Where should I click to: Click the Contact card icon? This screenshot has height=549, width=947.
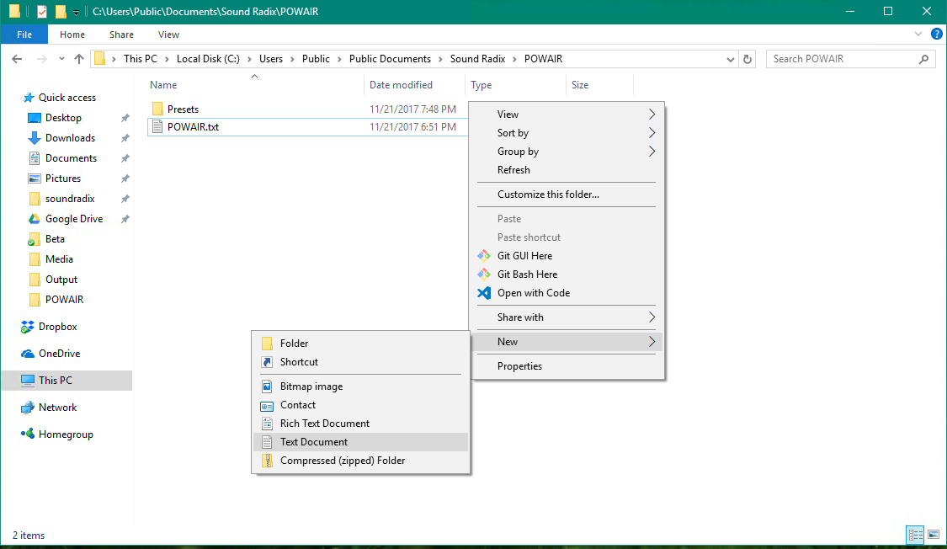coord(267,405)
